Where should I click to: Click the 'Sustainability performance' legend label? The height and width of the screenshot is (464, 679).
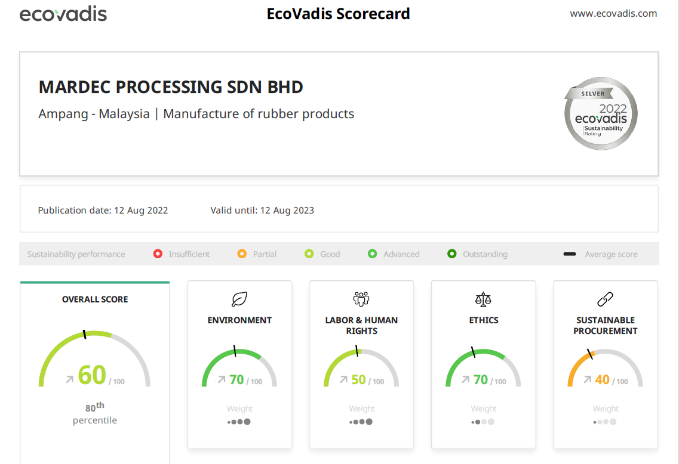point(76,254)
